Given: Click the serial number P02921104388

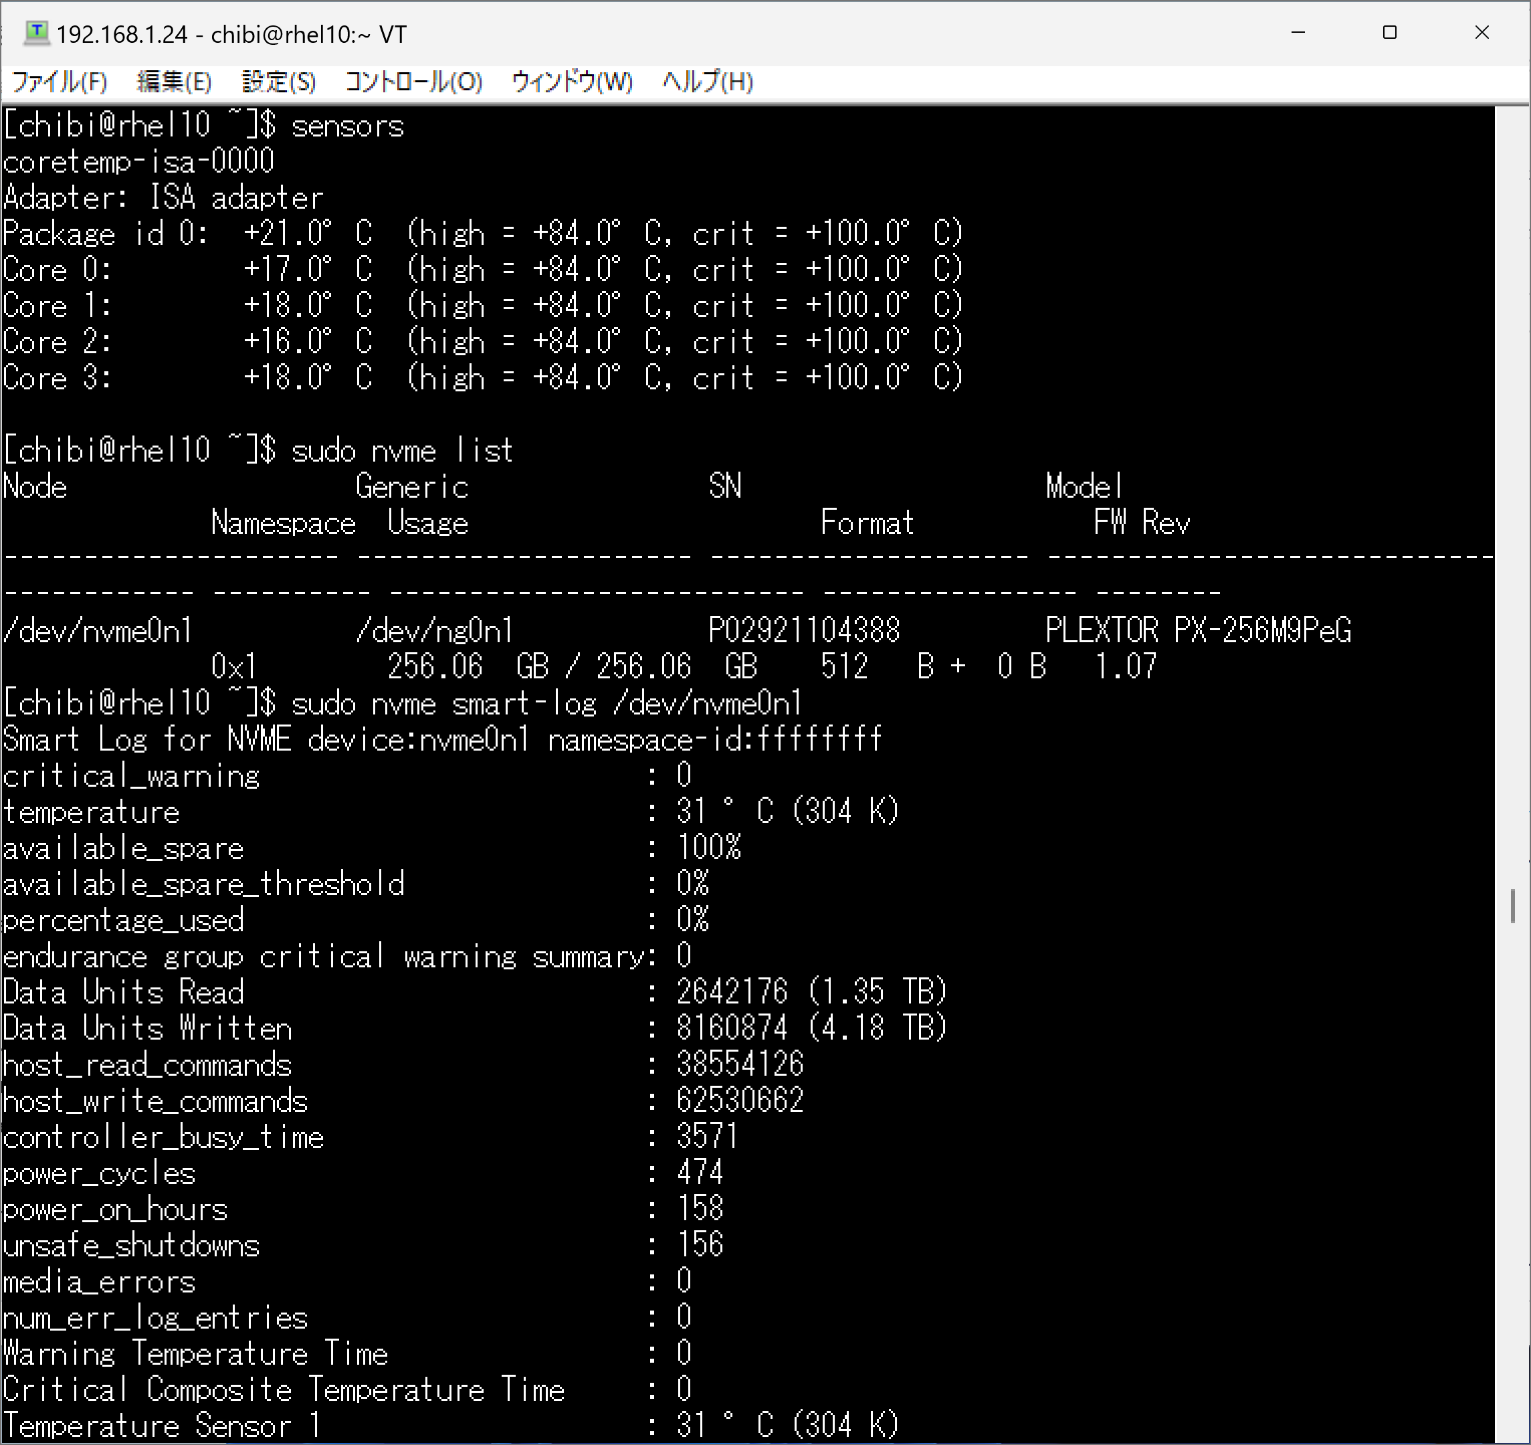Looking at the screenshot, I should point(803,631).
